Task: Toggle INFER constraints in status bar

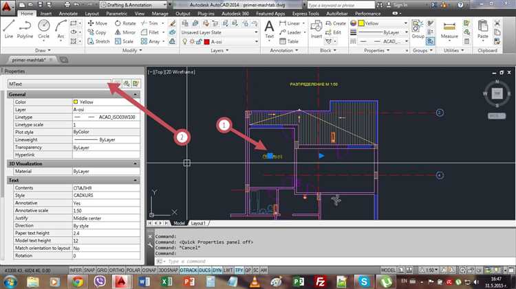Action: [76, 270]
